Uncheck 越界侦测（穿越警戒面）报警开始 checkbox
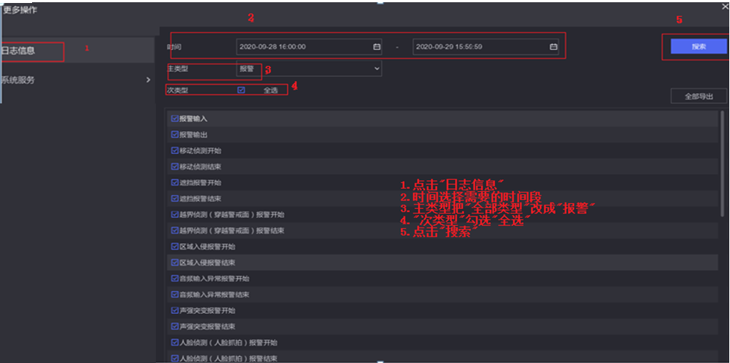This screenshot has width=730, height=363. click(174, 214)
